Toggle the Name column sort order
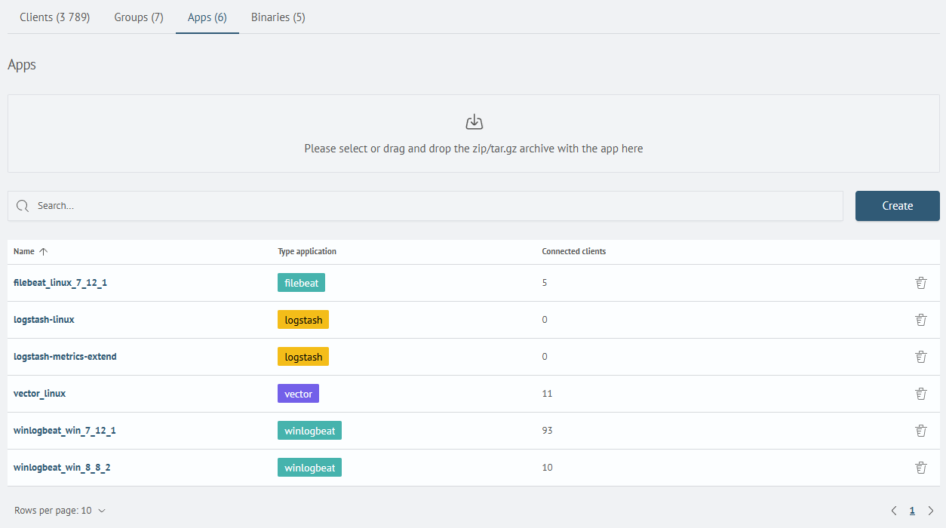 [44, 251]
